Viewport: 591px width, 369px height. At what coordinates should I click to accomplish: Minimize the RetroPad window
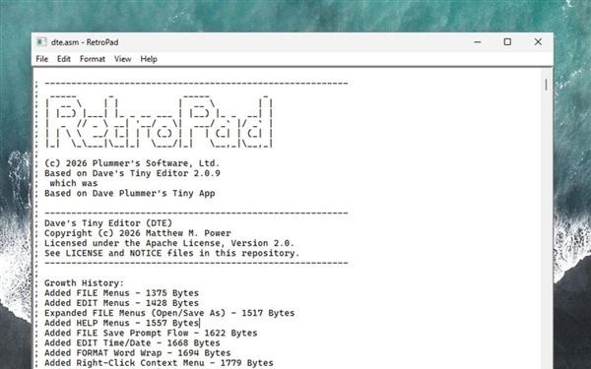[x=478, y=41]
